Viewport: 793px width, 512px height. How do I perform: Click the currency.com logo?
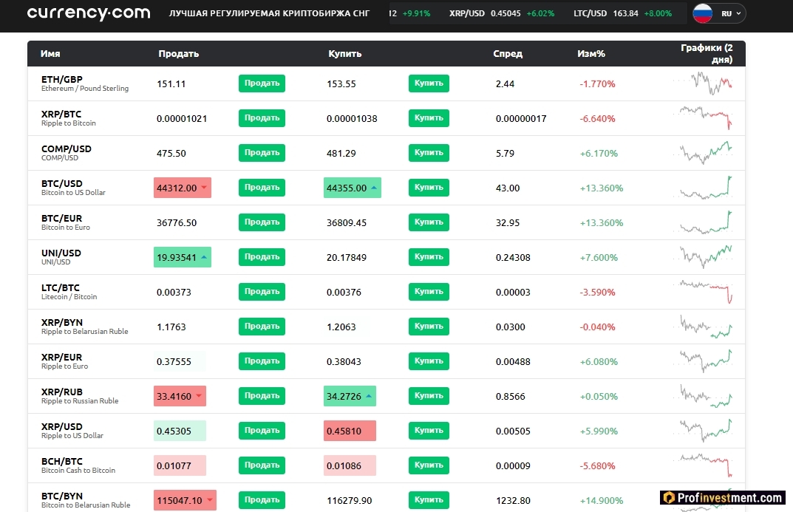click(x=88, y=13)
